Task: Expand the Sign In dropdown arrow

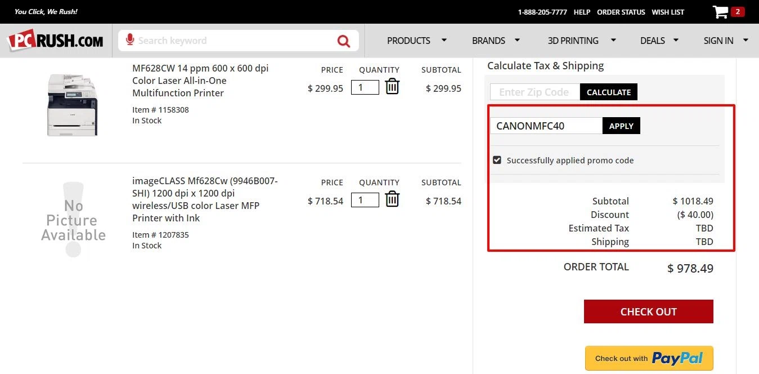Action: pyautogui.click(x=745, y=40)
